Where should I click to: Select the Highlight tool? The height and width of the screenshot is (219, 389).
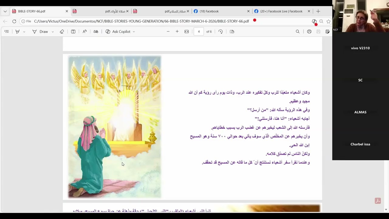click(18, 32)
